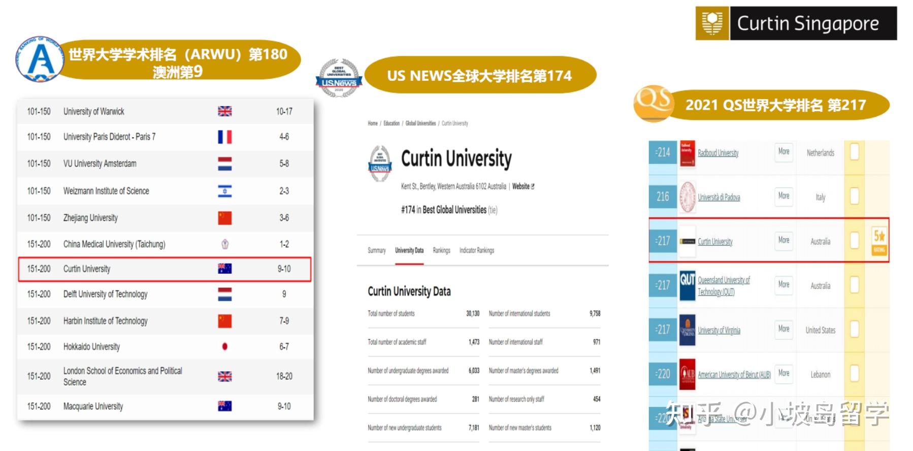Tick the compare checkbox for University of Virginia
Viewport: 913px width, 451px height.
[x=855, y=329]
